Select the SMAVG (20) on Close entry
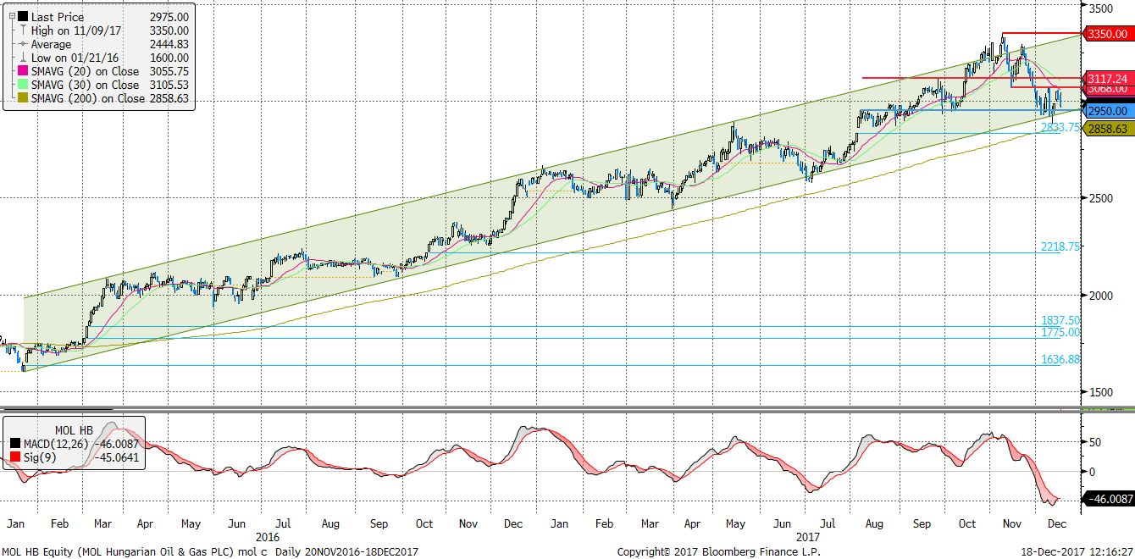 click(102, 71)
